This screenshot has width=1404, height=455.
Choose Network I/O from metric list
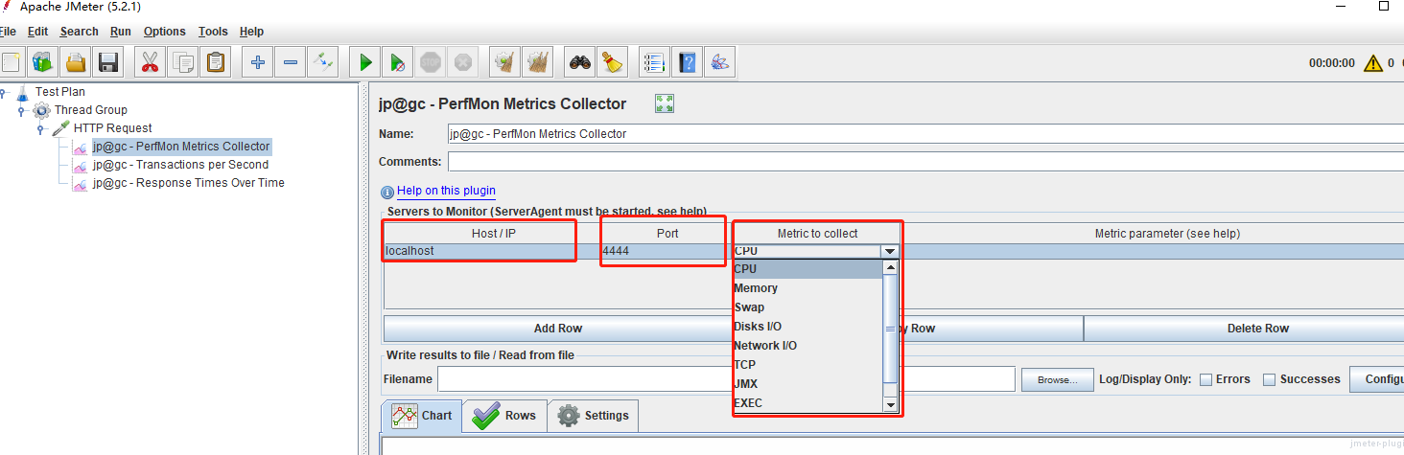807,346
